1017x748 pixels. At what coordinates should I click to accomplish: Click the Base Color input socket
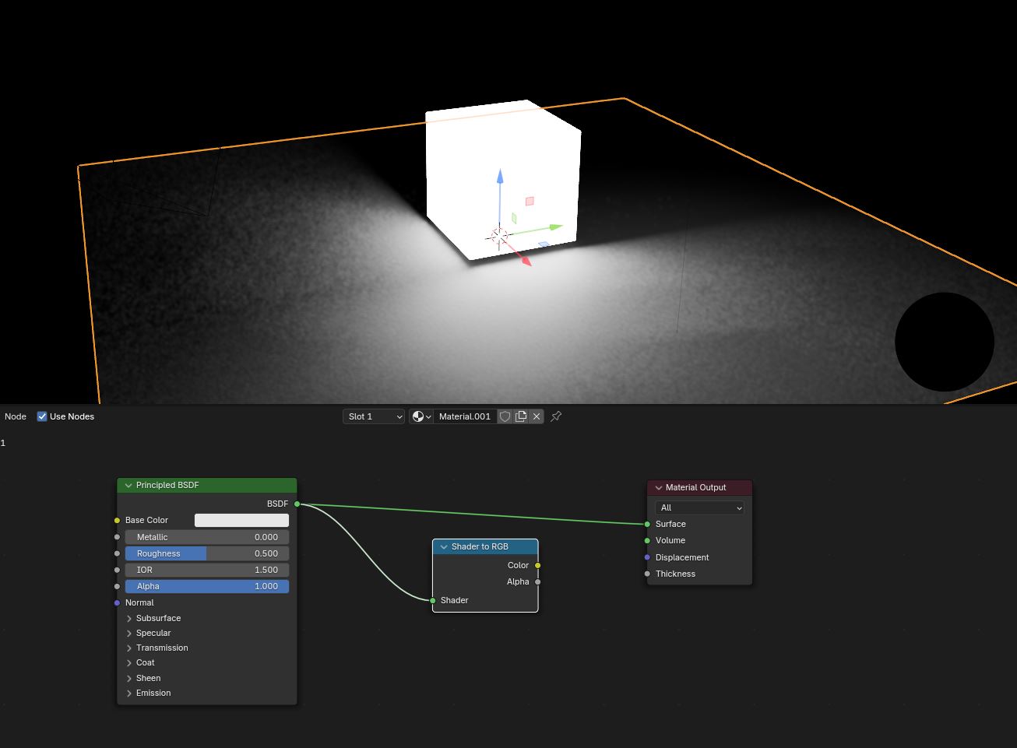coord(118,520)
